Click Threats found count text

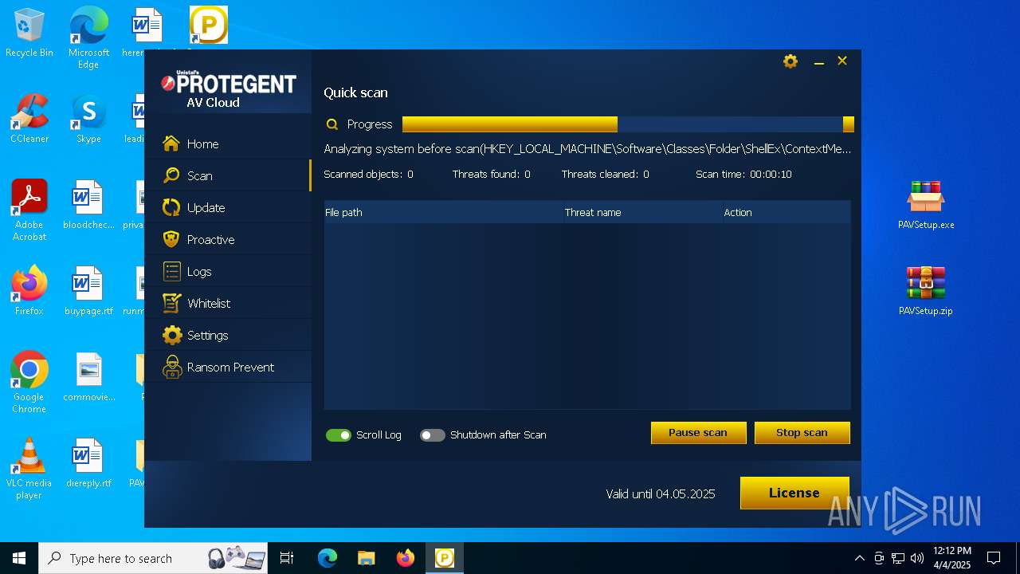tap(491, 175)
